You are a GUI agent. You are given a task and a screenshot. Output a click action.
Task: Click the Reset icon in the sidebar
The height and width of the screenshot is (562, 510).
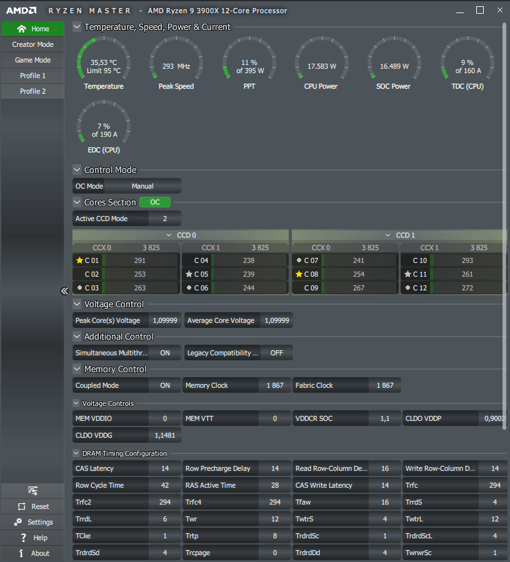coord(21,506)
